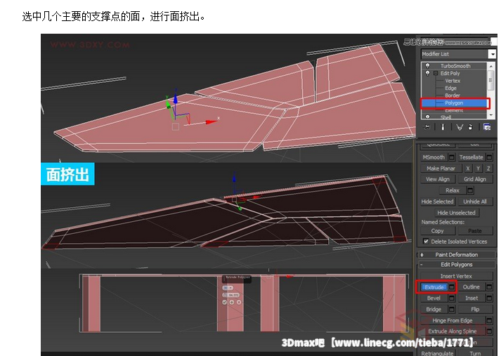Select Border sub-object level
Viewport: 501px width, 356px height.
pos(453,95)
